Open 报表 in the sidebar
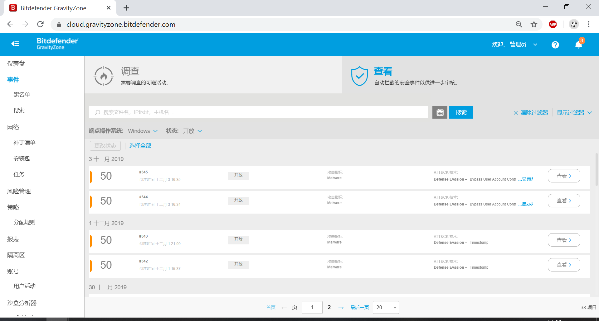The image size is (599, 321). click(13, 239)
